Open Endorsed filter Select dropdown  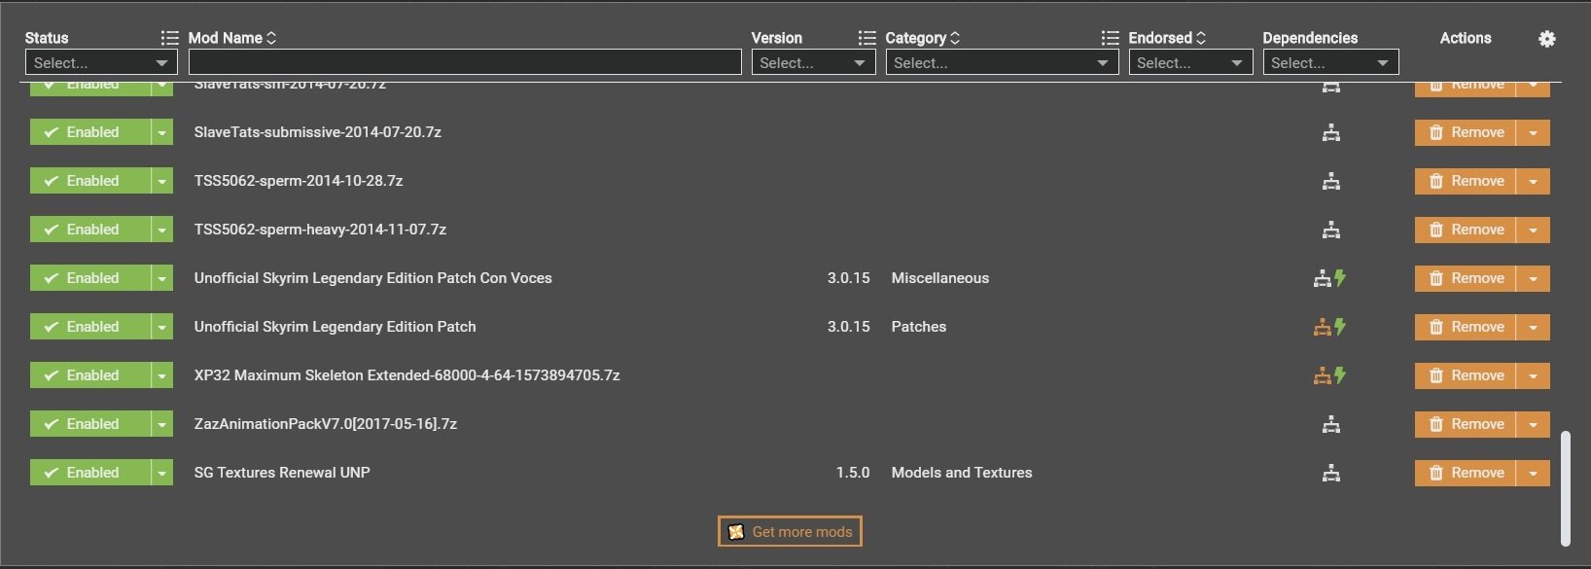tap(1190, 62)
